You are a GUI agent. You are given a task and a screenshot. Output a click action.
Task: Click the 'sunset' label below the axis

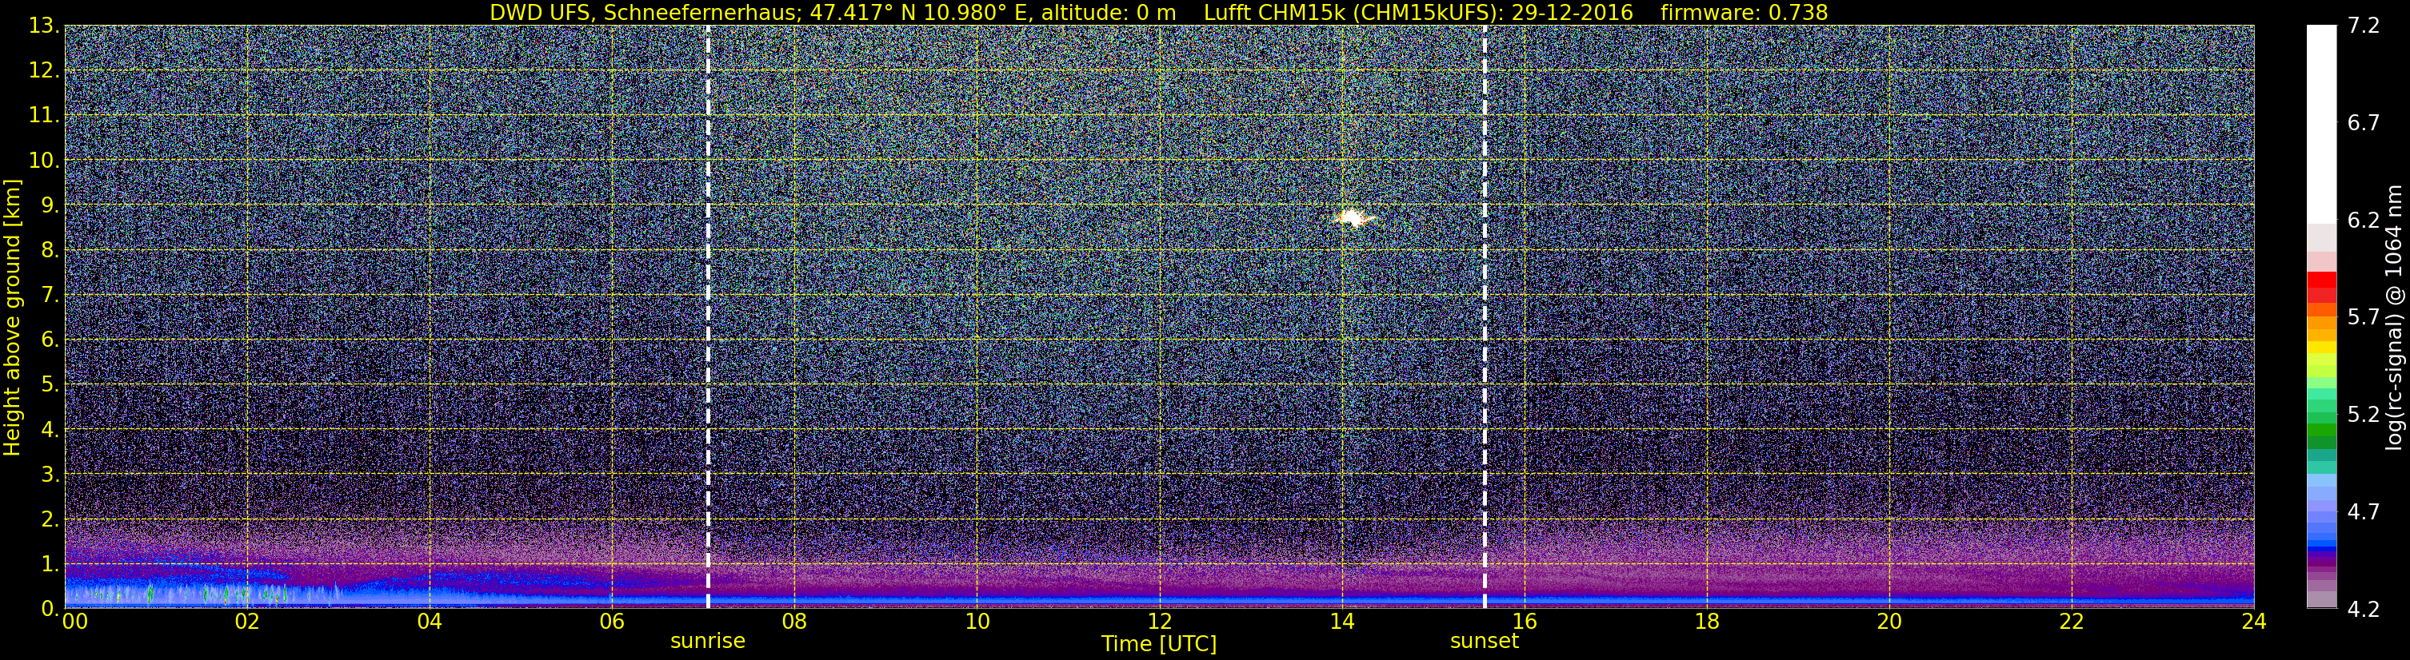(x=1485, y=642)
